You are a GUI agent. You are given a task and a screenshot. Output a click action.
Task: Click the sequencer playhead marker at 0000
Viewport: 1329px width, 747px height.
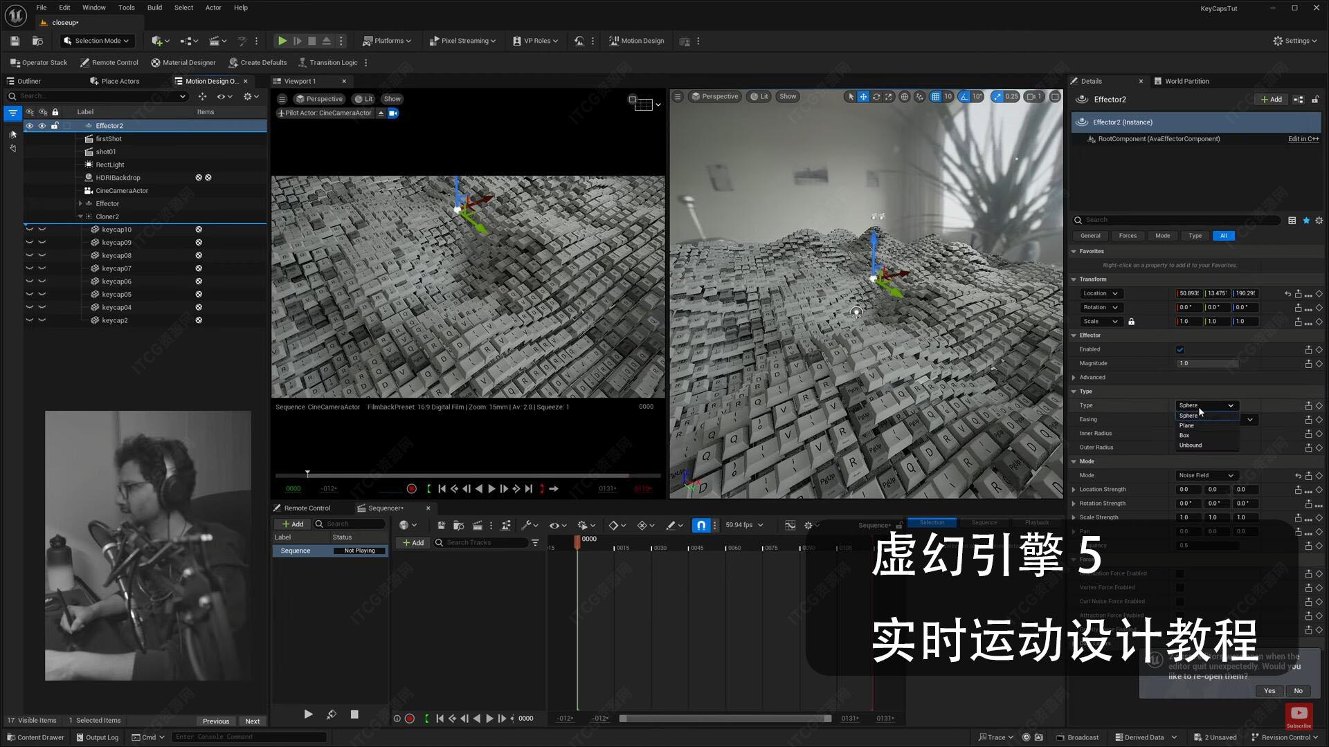pos(577,542)
